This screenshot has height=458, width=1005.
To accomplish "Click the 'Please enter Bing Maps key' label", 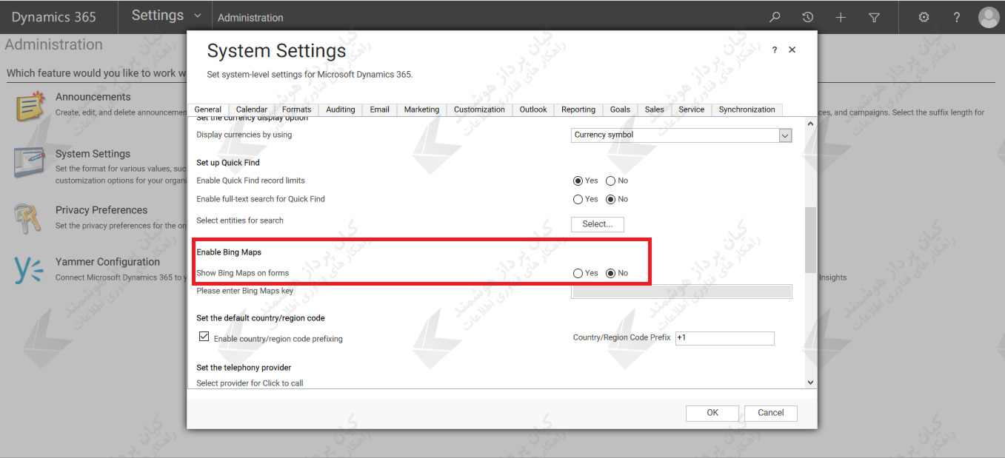I will pos(245,291).
